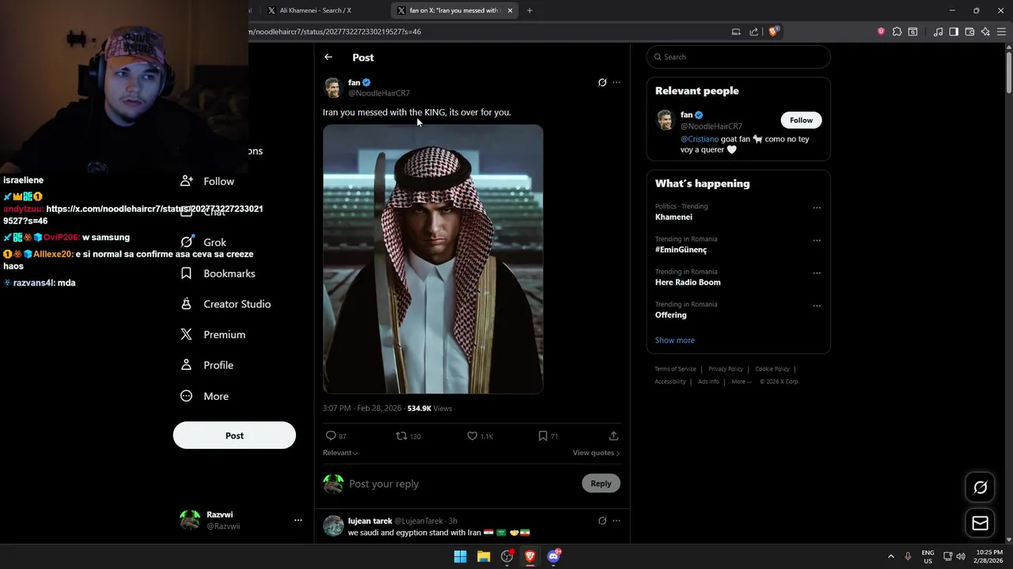
Task: Expand the footer More menu
Action: pyautogui.click(x=742, y=382)
